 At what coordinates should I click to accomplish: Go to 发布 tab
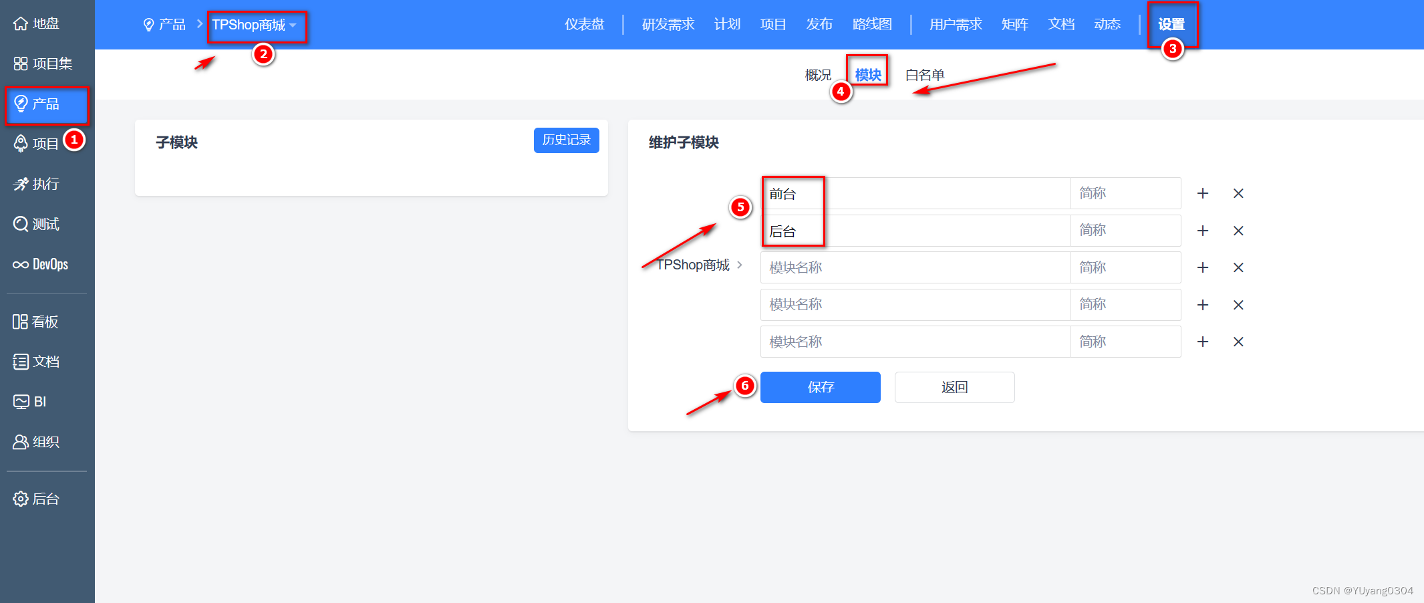(x=819, y=25)
